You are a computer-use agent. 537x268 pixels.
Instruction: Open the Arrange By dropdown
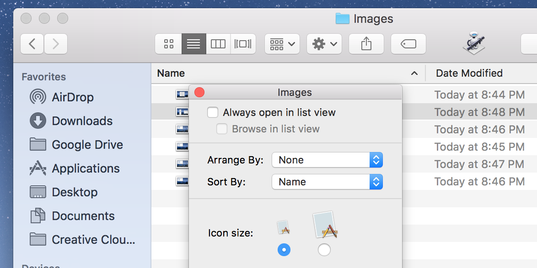point(327,160)
